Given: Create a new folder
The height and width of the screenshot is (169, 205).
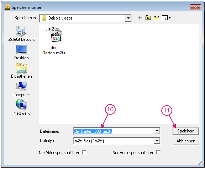Looking at the screenshot, I should tap(157, 18).
